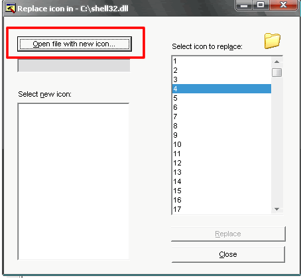
Task: Maximize the Replace icon window
Action: (261, 5)
